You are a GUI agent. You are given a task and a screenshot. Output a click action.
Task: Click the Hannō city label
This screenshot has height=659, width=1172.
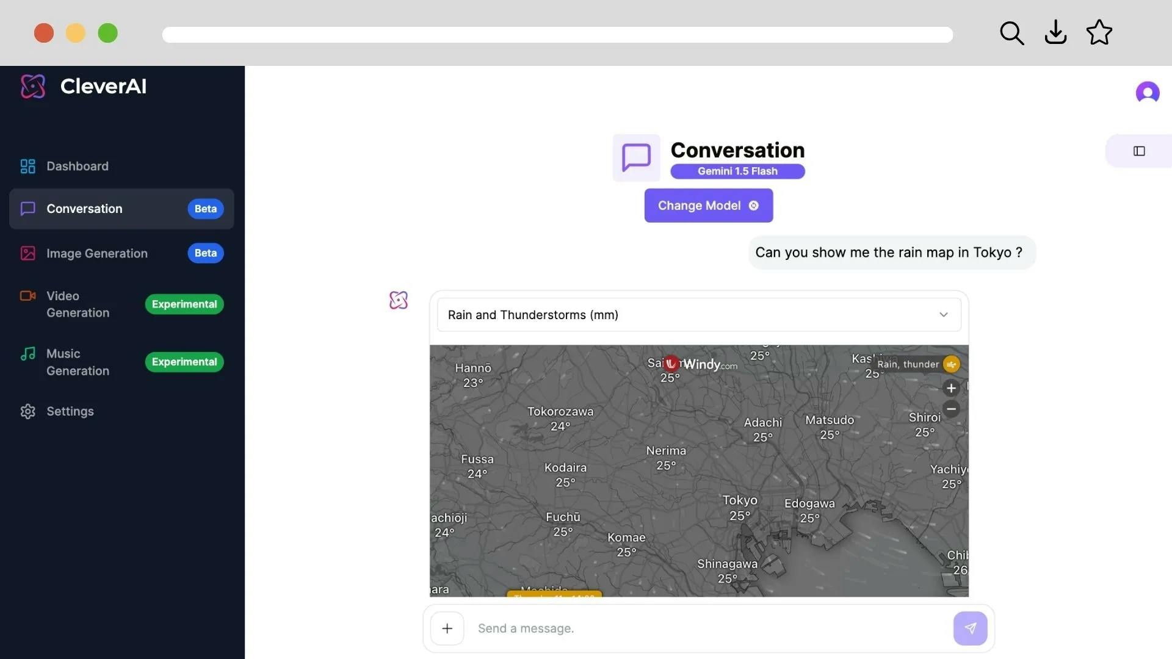(473, 369)
